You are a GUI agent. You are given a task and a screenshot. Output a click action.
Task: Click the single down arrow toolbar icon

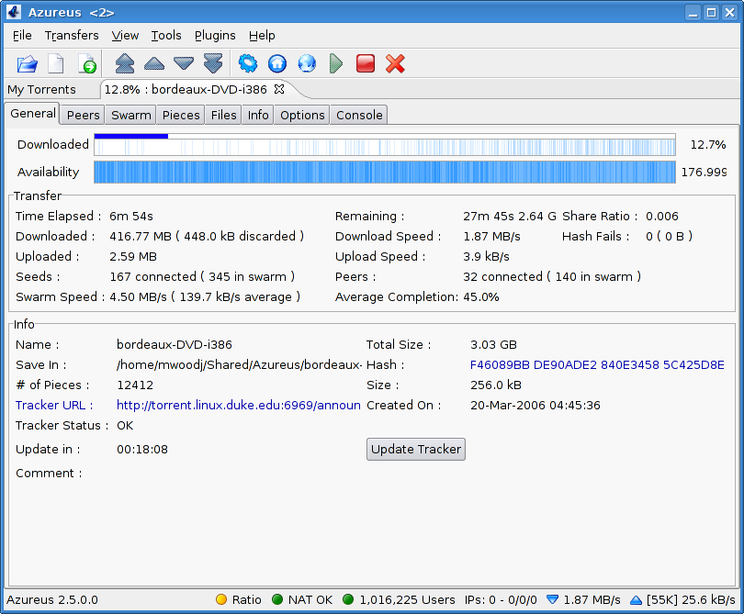click(x=184, y=63)
